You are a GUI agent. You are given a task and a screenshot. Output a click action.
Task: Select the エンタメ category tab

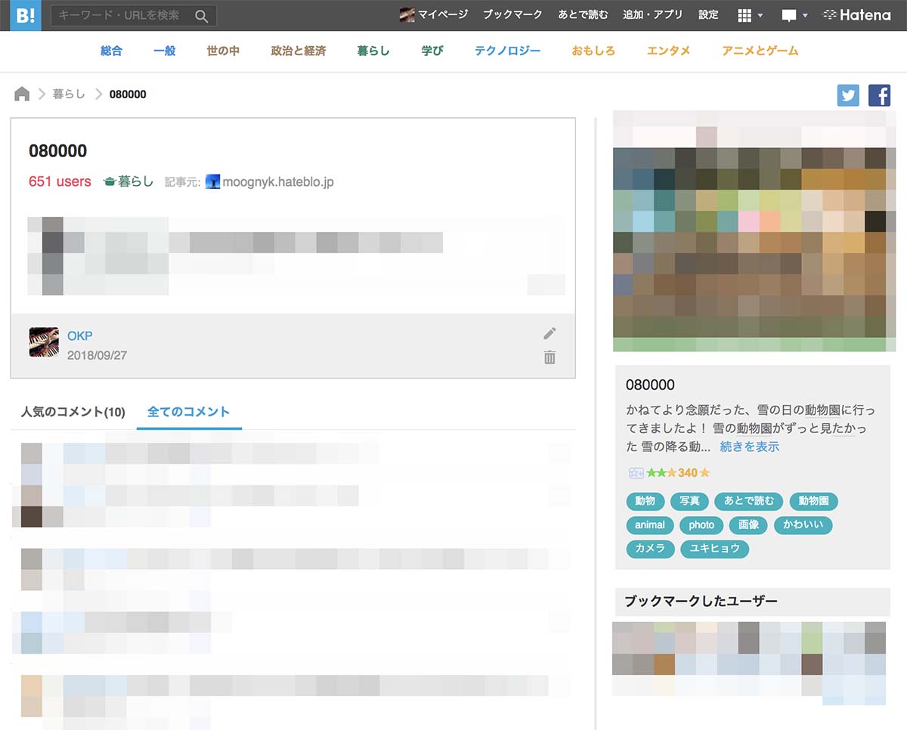[x=669, y=51]
